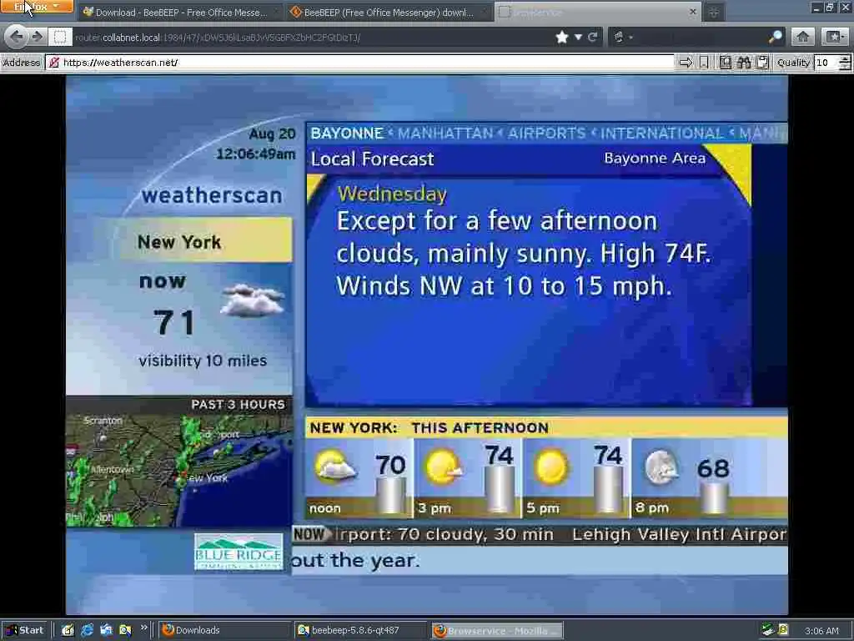Select AIRPORTS in the weatherscan location bar
The height and width of the screenshot is (641, 854).
547,134
